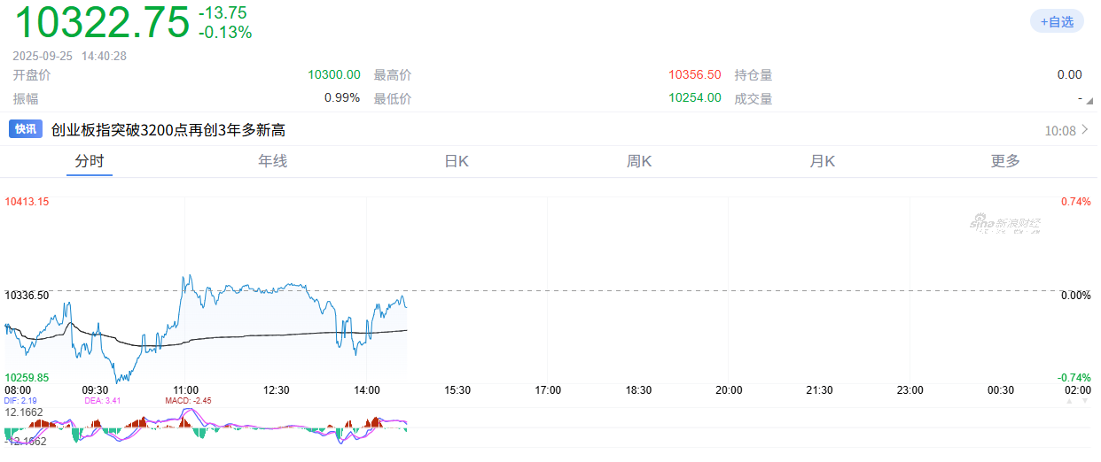Click the Sina 新浪财经 watermark logo
The width and height of the screenshot is (1101, 462).
click(x=1004, y=225)
